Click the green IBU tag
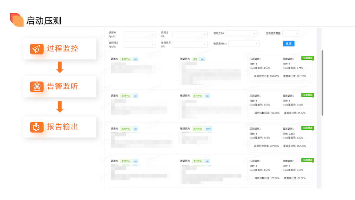Viewport: 355px width, 200px height. pyautogui.click(x=195, y=59)
